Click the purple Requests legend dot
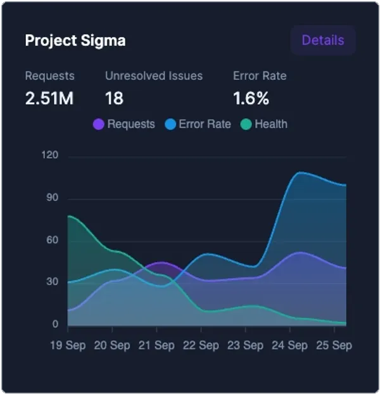Screen dimensions: 380x394 tap(99, 124)
